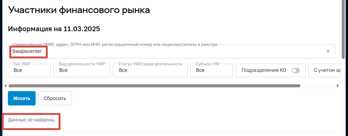This screenshot has width=348, height=136.
Task: Click the Данные не найдены message
Action: click(32, 119)
